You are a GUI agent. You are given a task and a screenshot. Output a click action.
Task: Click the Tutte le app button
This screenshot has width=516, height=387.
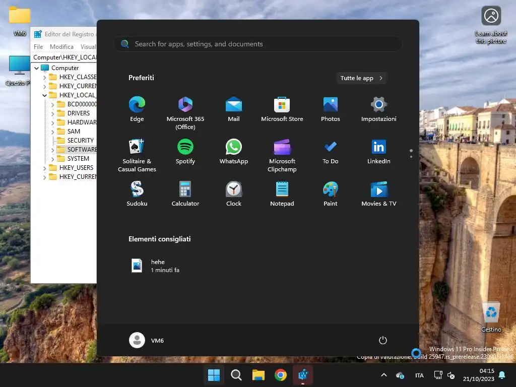pyautogui.click(x=361, y=78)
